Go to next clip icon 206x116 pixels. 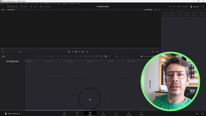click(153, 52)
